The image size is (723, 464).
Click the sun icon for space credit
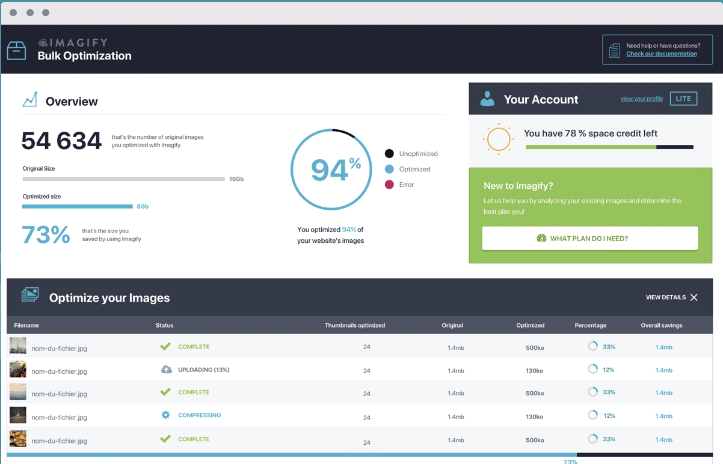tap(498, 139)
